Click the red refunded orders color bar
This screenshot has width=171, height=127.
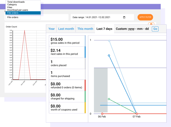click(85, 85)
